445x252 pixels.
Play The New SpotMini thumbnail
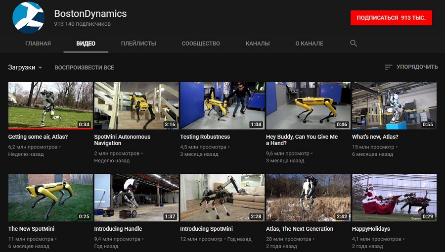[x=50, y=198]
